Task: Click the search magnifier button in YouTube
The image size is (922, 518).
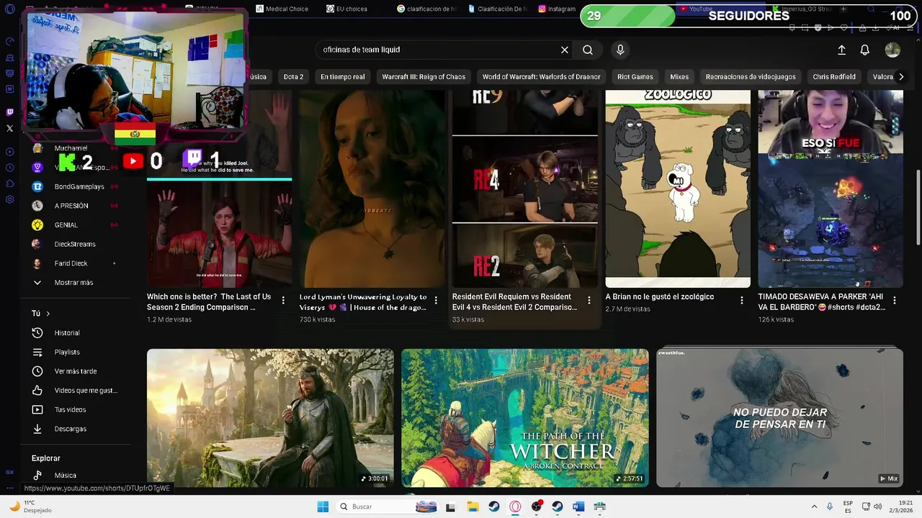Action: (588, 50)
